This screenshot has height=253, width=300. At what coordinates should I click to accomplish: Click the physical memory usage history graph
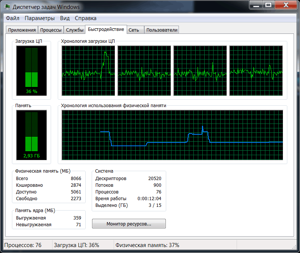172,135
